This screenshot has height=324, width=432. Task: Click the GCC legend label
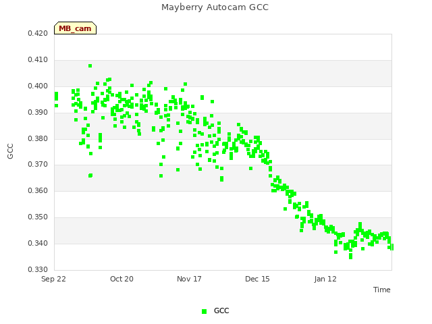221,310
